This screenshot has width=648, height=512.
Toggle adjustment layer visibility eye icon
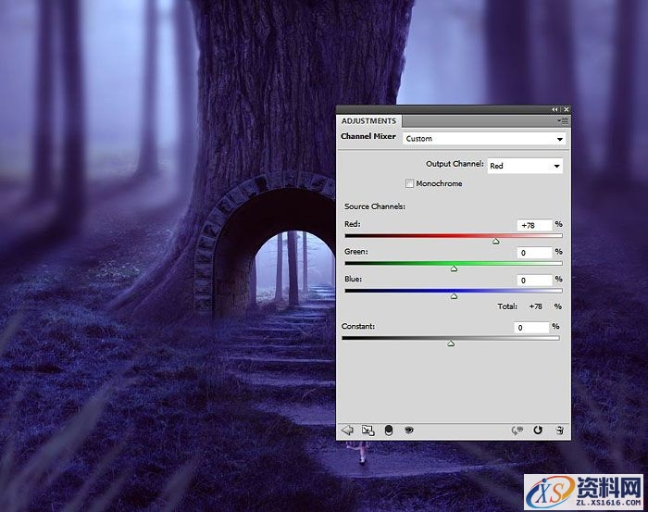(x=408, y=430)
